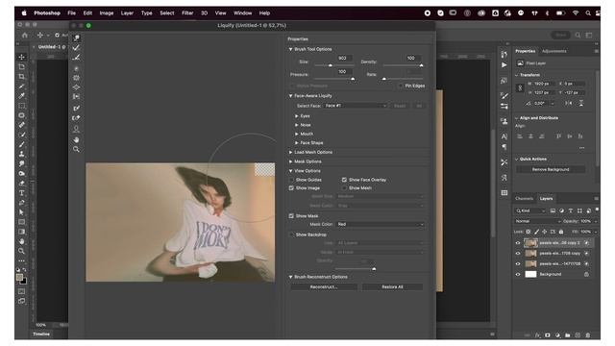The width and height of the screenshot is (615, 346).
Task: Add a layer style with fx icon
Action: [537, 335]
